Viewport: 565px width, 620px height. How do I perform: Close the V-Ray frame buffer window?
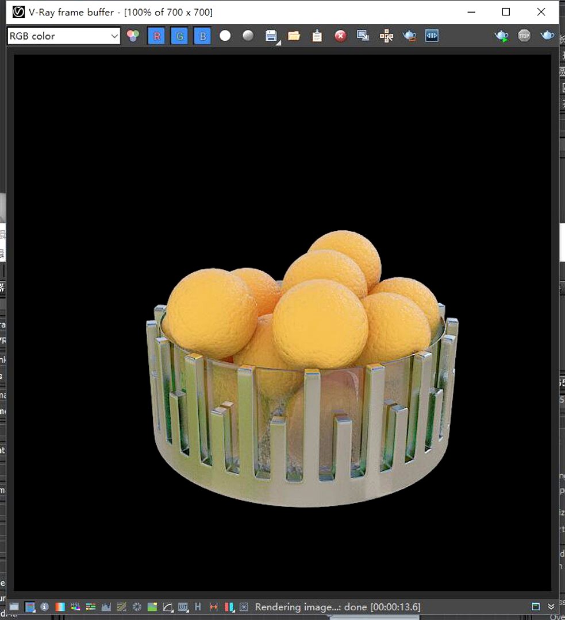pyautogui.click(x=541, y=12)
